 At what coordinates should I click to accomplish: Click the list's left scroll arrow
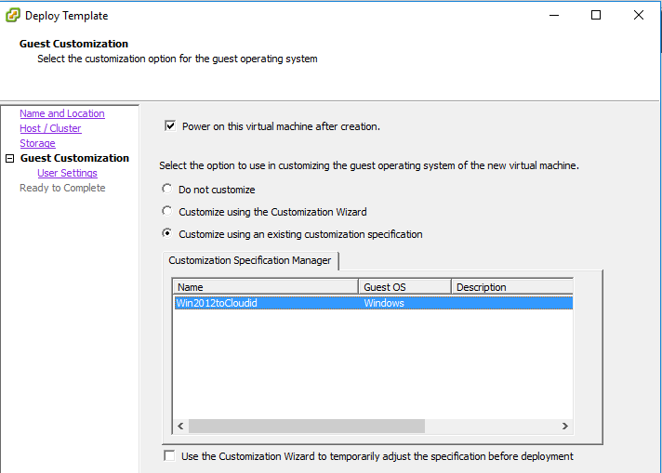click(x=180, y=426)
